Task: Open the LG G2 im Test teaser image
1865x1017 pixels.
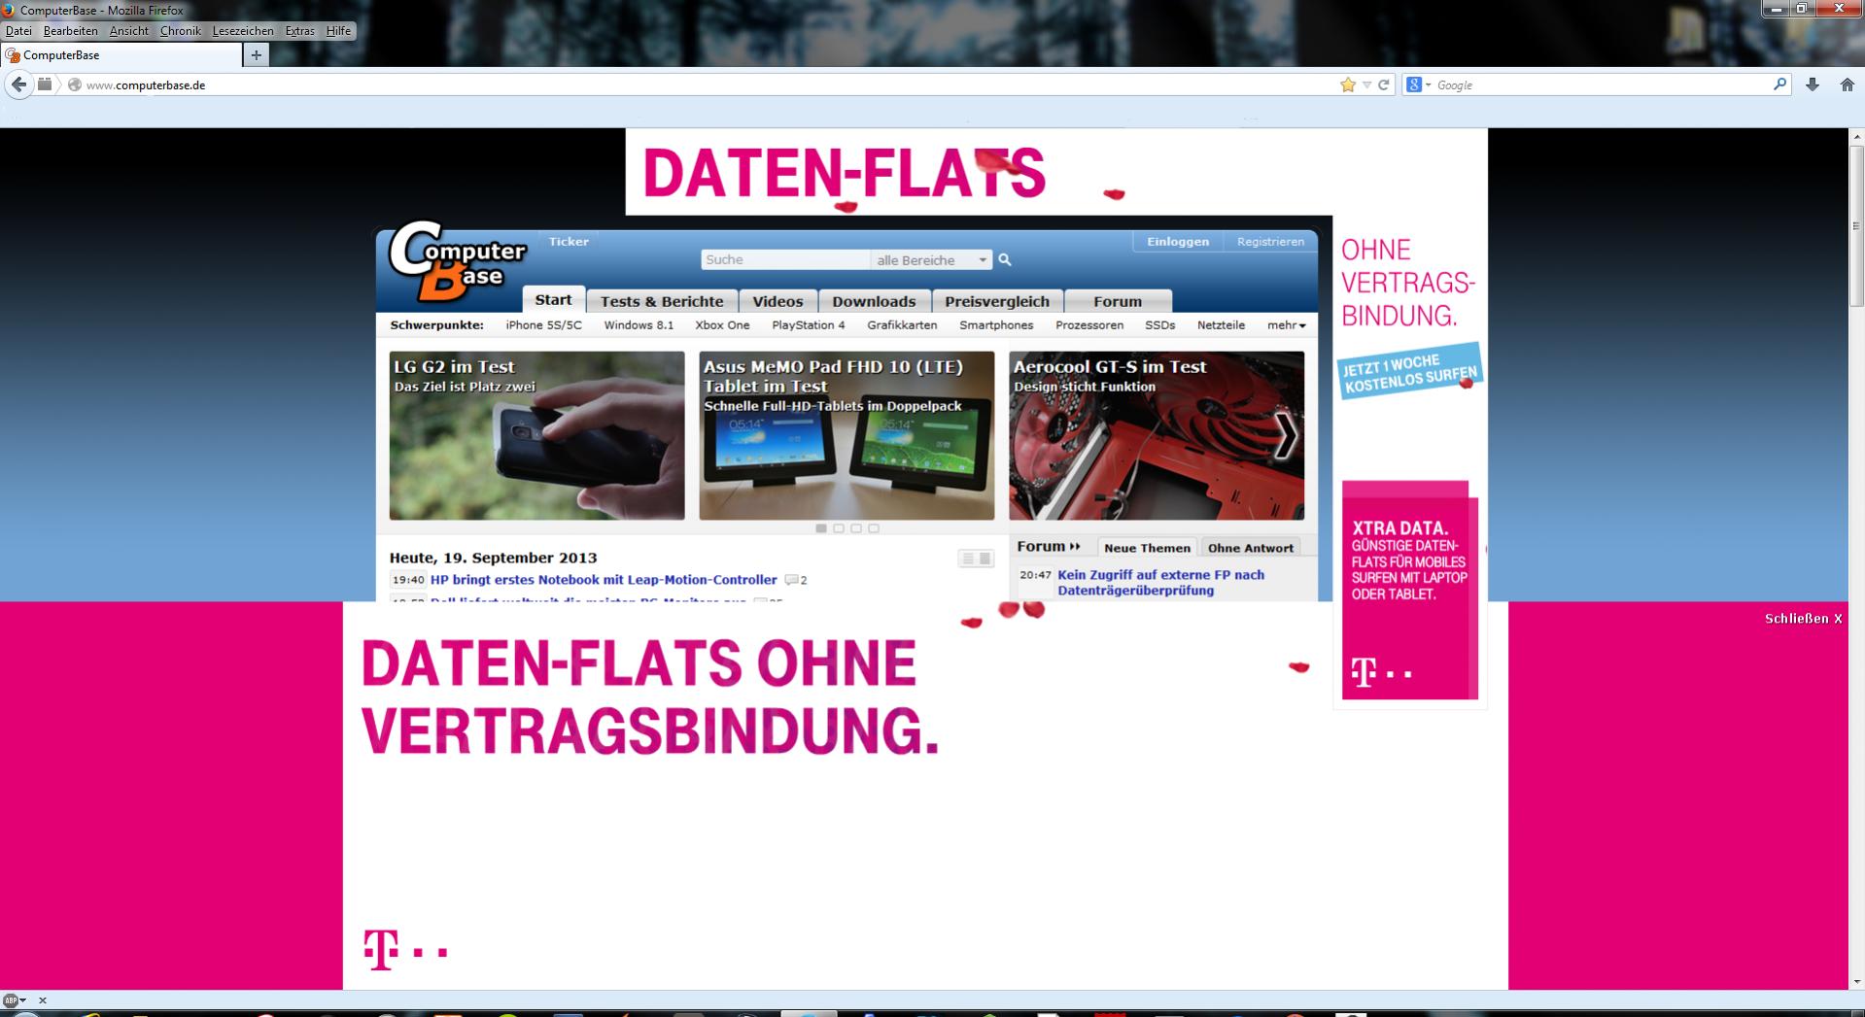Action: tap(536, 435)
